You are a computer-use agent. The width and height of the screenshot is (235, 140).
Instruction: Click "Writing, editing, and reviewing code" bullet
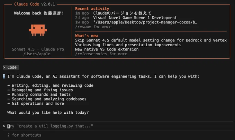coord(51,85)
